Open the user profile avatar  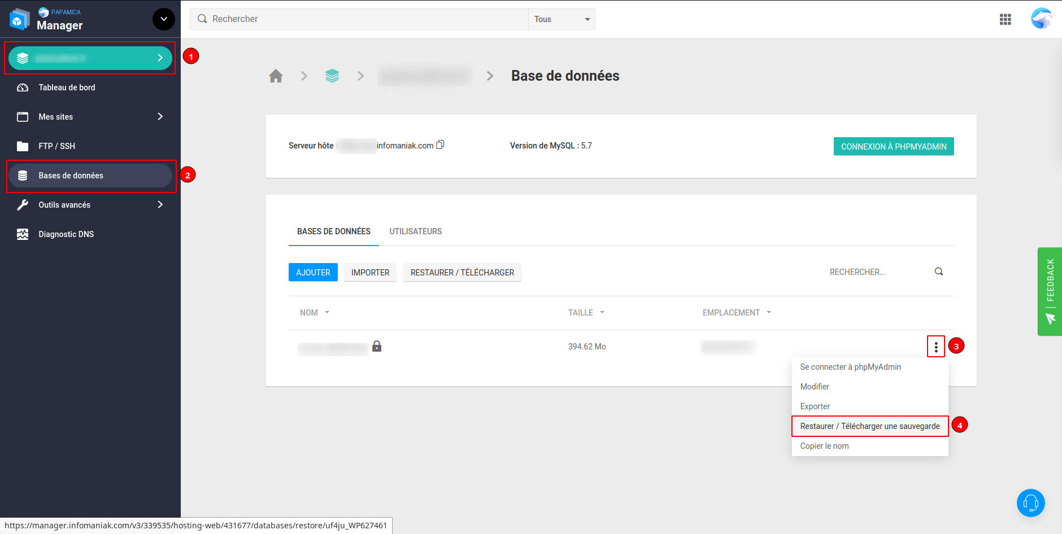click(1041, 19)
